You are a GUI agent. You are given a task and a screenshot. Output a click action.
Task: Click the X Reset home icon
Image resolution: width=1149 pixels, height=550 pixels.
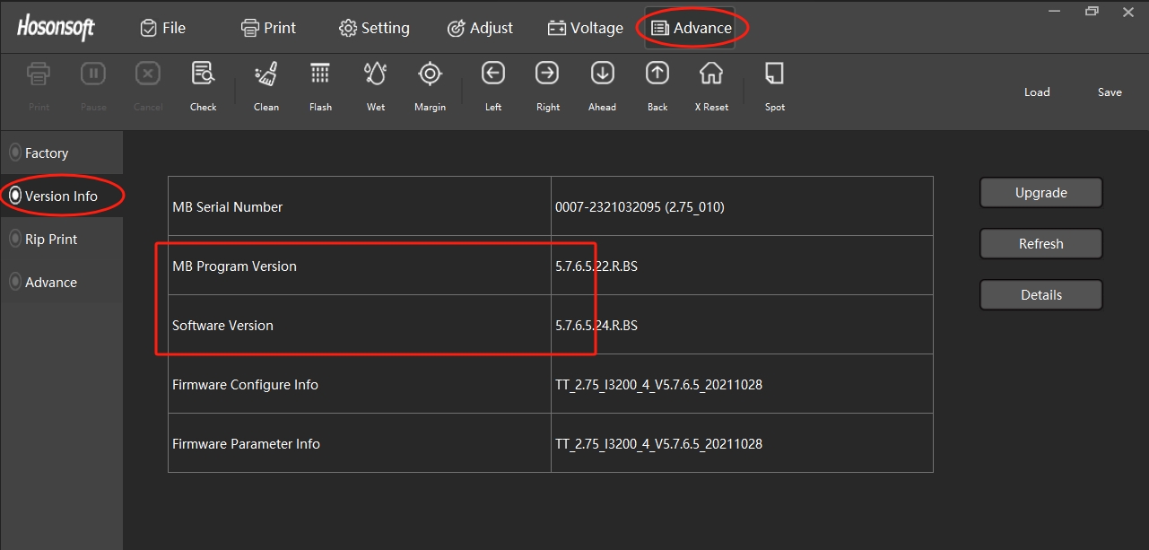click(x=711, y=75)
